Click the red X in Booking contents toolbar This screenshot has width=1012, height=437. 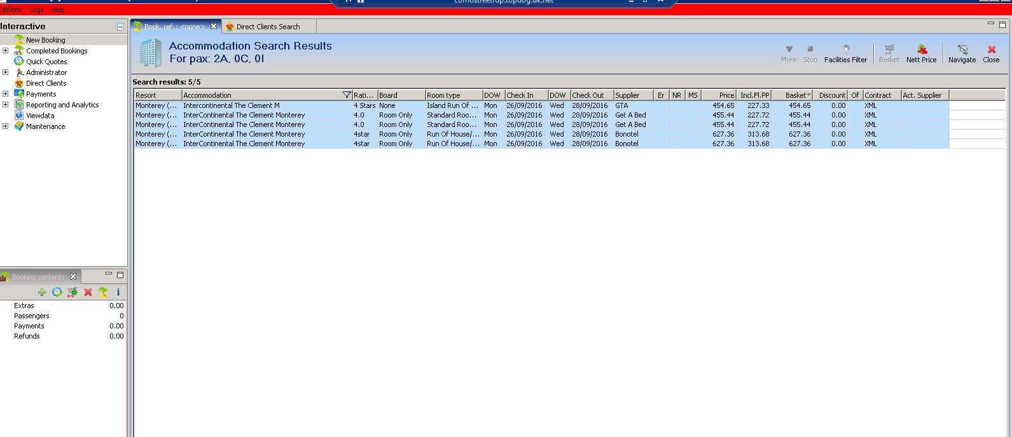click(x=88, y=292)
